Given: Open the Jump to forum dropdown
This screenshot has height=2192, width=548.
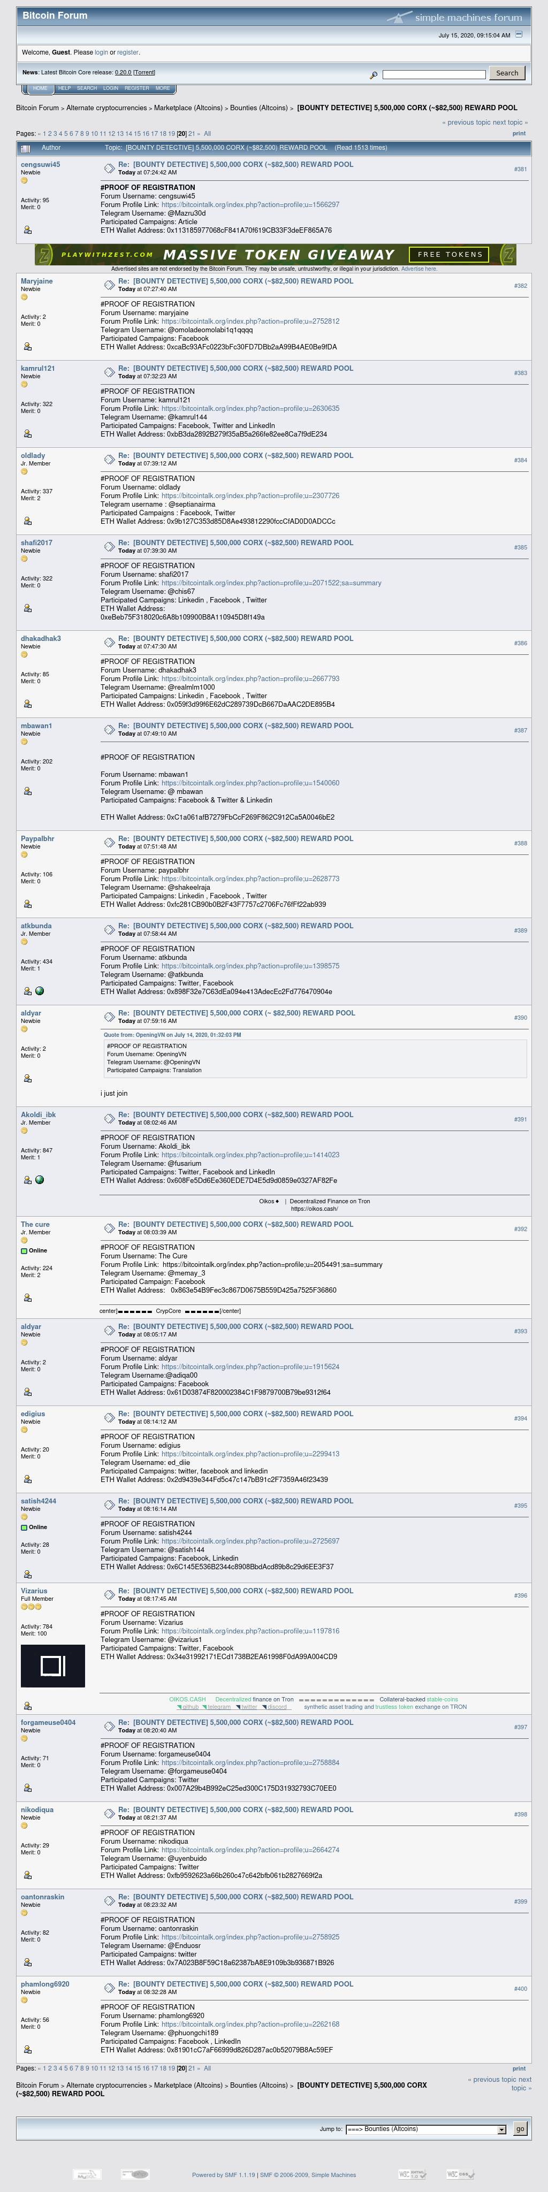Looking at the screenshot, I should coord(425,2130).
